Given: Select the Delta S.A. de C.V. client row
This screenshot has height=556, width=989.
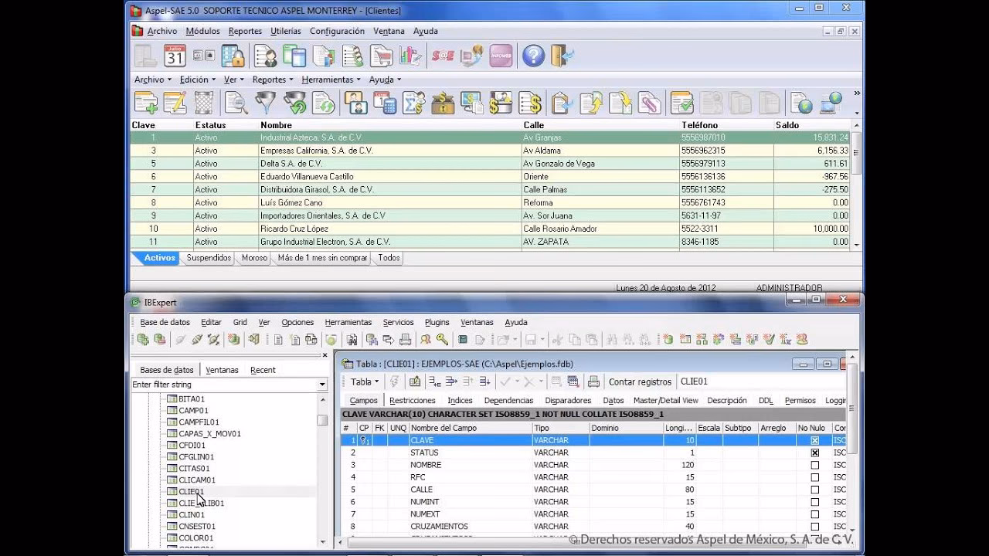Looking at the screenshot, I should click(x=490, y=164).
